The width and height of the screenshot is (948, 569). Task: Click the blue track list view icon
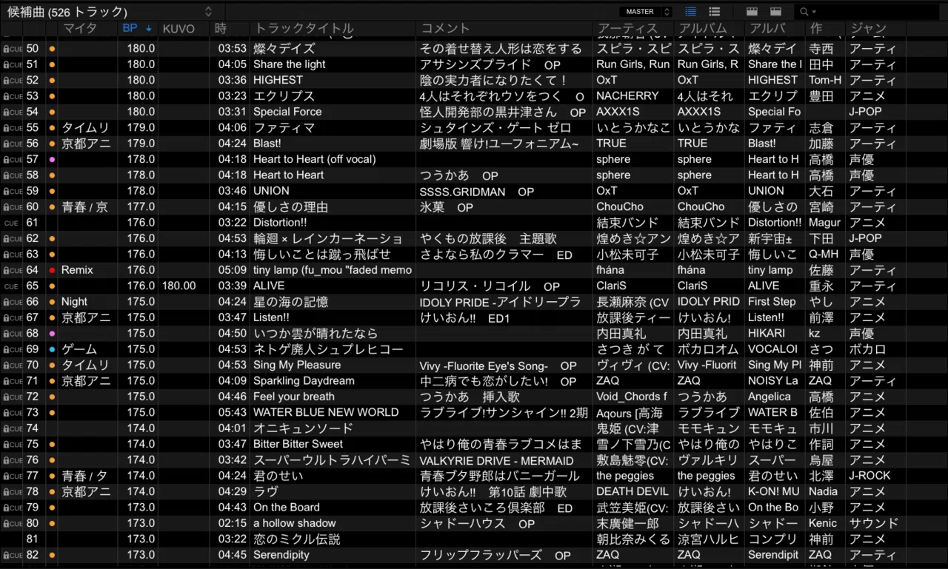click(x=691, y=12)
